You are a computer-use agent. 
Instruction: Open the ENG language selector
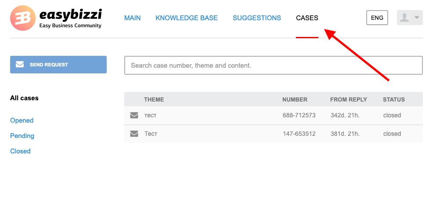tap(377, 18)
